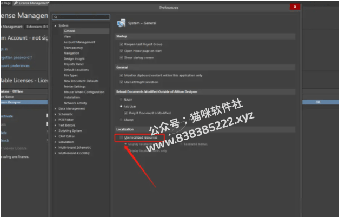The height and width of the screenshot is (217, 339).
Task: Toggle Reopen Last Project Group checkbox
Action: (121, 44)
